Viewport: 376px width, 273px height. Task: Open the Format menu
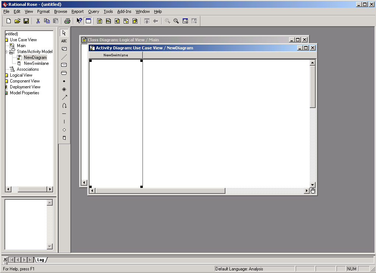pyautogui.click(x=43, y=11)
